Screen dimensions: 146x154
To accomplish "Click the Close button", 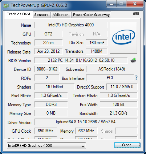I will coord(127,145).
